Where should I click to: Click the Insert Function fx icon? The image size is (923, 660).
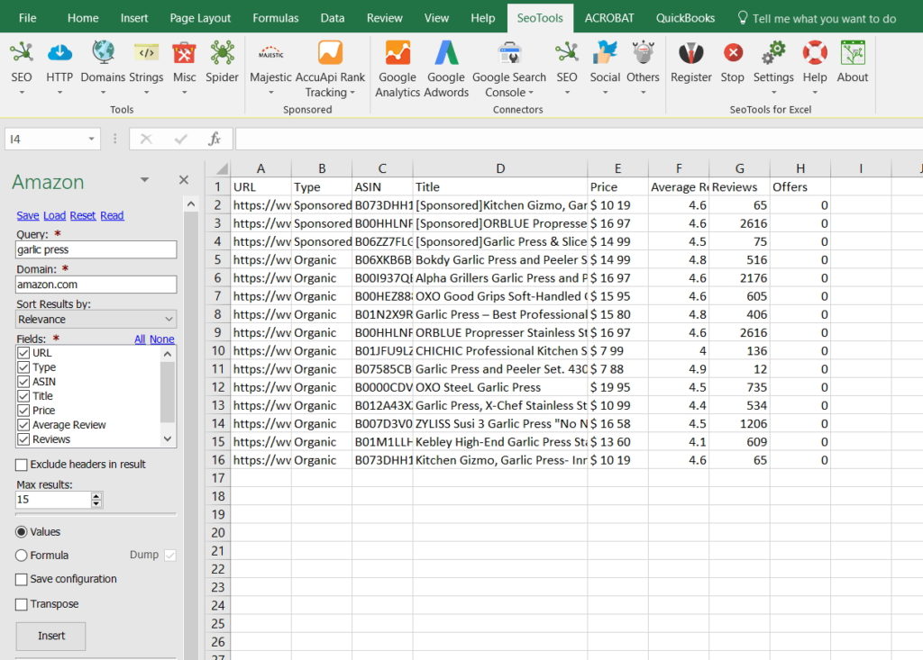(x=215, y=139)
